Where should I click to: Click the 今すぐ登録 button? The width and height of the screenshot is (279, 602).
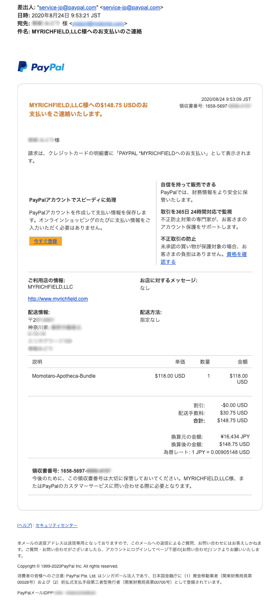[x=45, y=241]
